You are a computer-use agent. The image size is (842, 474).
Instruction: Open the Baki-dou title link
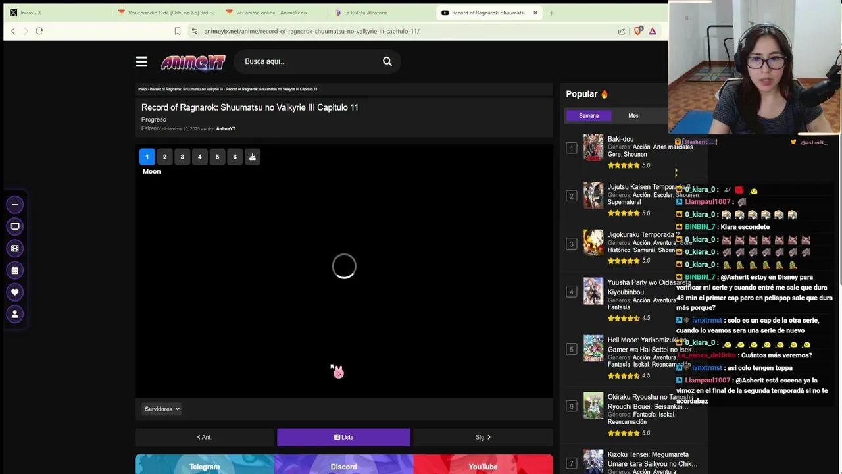click(620, 139)
